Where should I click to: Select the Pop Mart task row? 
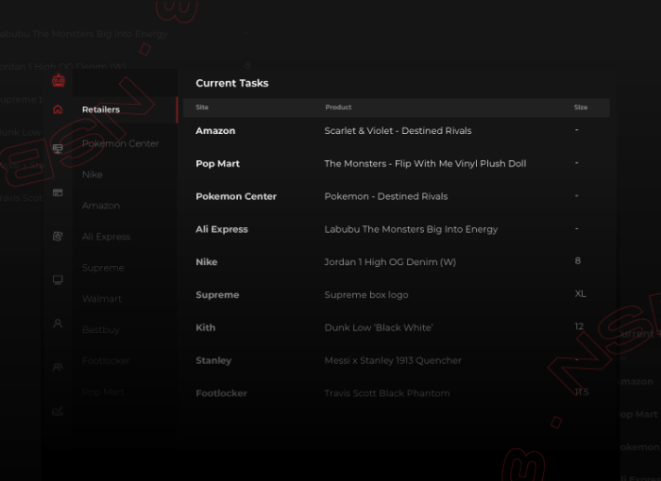coord(397,164)
